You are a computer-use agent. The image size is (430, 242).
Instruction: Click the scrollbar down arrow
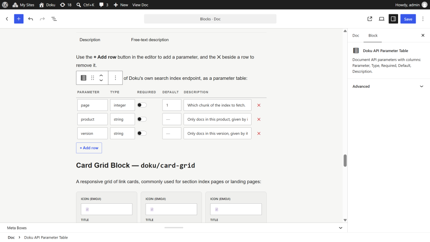click(345, 220)
